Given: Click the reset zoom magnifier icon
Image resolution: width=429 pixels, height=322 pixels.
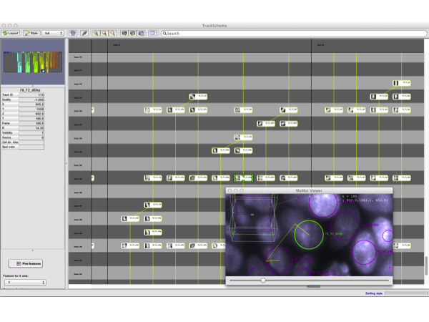Looking at the screenshot, I should click(113, 33).
